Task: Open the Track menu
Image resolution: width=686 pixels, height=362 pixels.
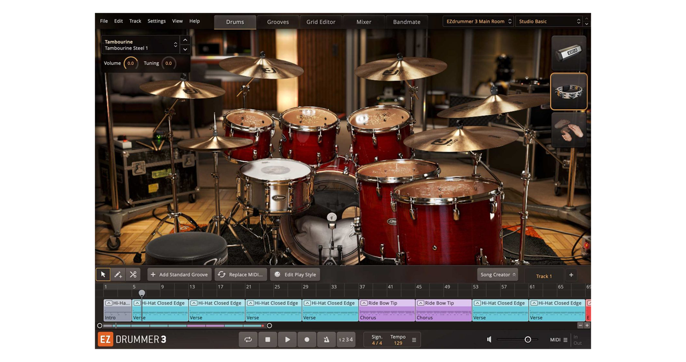Action: pos(135,21)
